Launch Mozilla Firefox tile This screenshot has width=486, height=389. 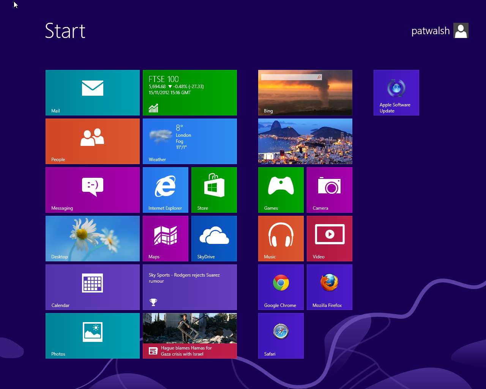330,287
